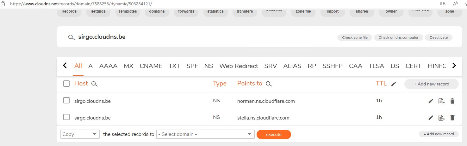
Task: Check the box for norman.ns.cloudflare.com row
Action: pos(66,101)
